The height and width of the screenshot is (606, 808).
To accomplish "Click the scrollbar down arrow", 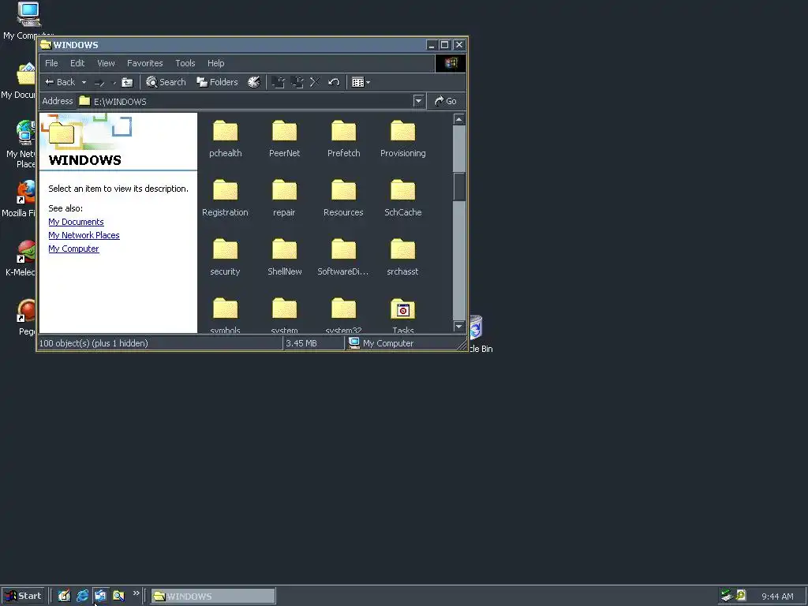I will click(x=458, y=326).
